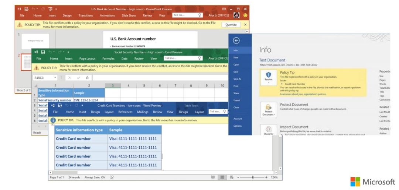Open the Transitions tab in PowerPoint
This screenshot has height=190, width=399.
tap(86, 15)
